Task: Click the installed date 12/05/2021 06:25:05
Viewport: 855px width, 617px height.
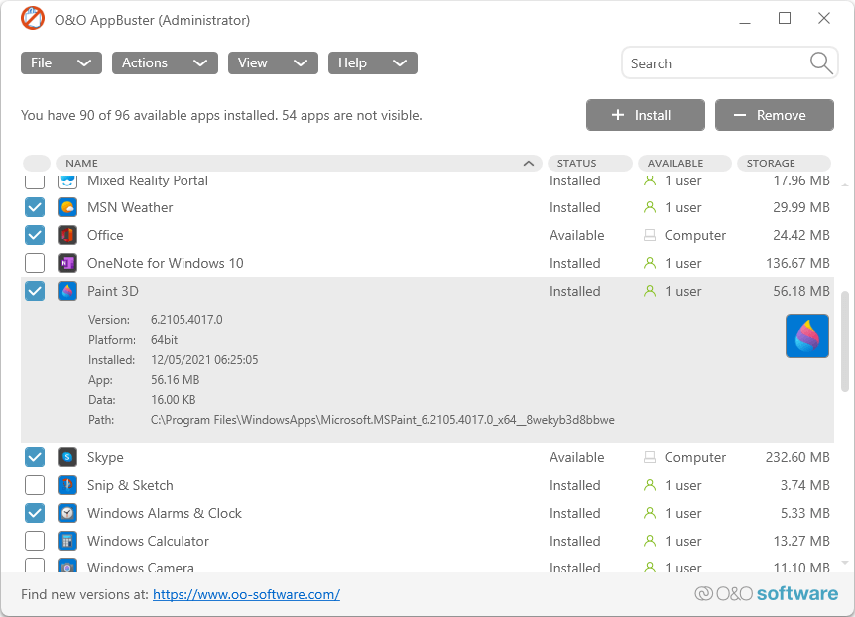Action: (x=204, y=360)
